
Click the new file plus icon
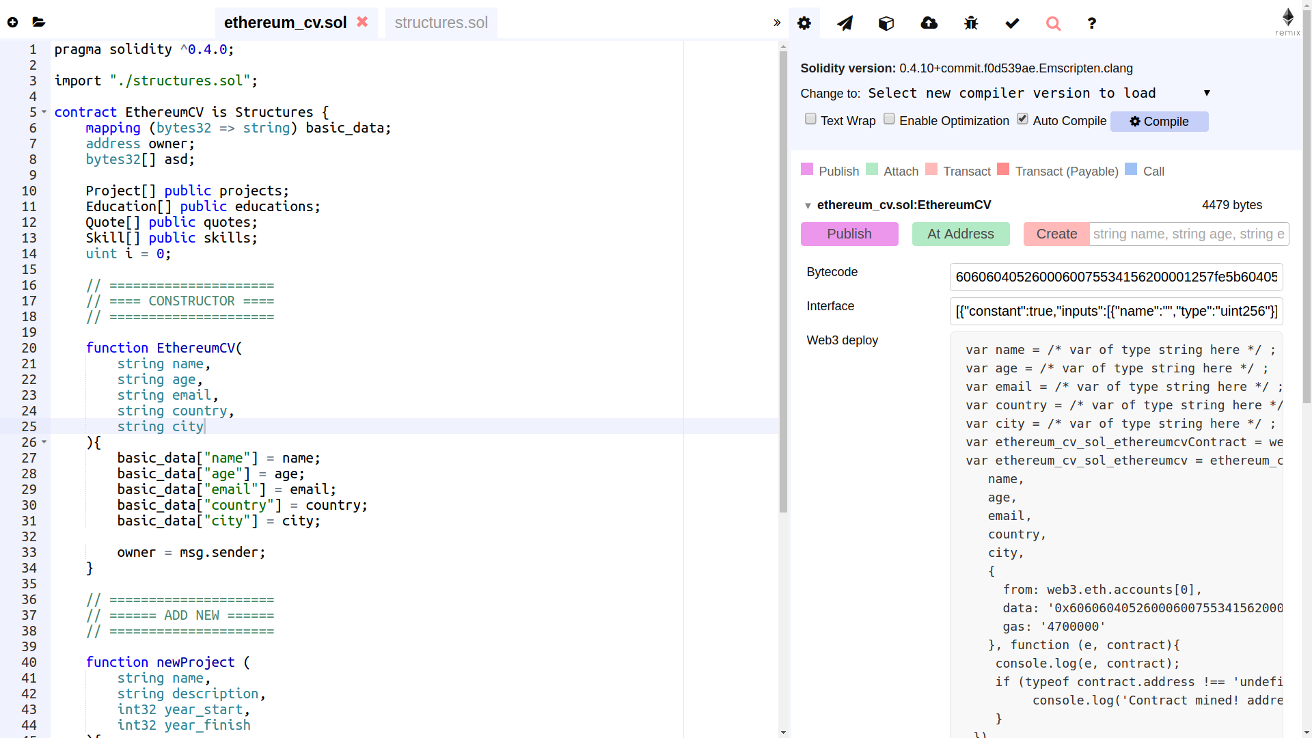(x=12, y=23)
